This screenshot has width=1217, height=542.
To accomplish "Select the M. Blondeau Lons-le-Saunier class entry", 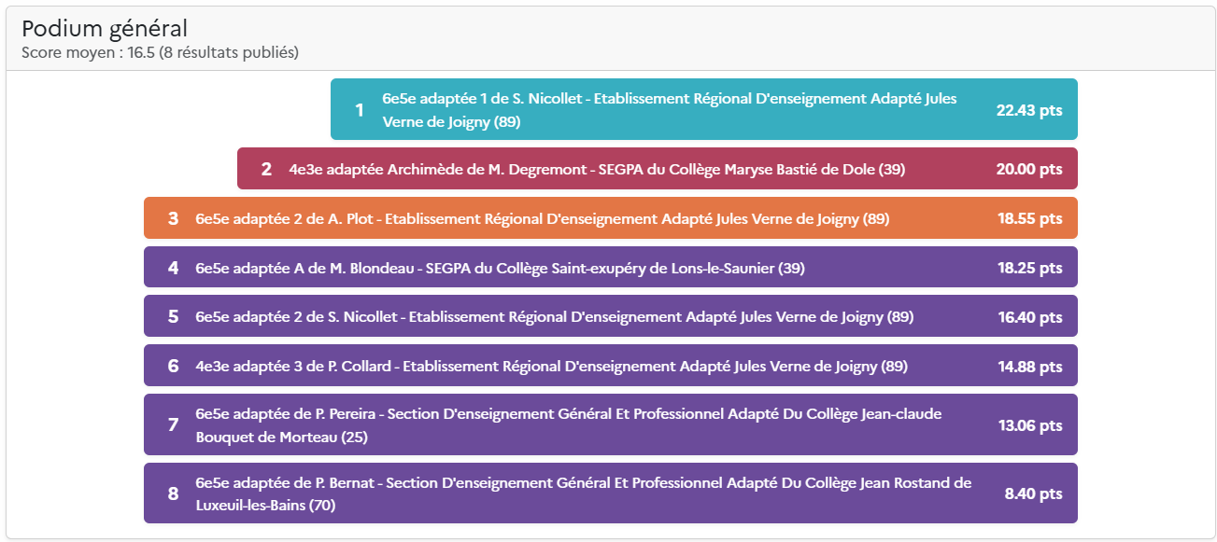I will pos(500,269).
